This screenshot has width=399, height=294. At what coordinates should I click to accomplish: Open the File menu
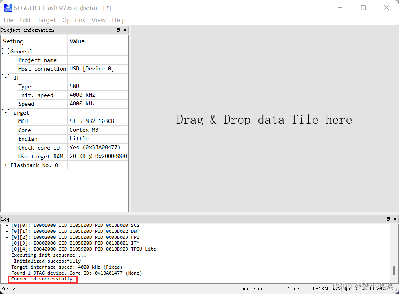(x=8, y=20)
